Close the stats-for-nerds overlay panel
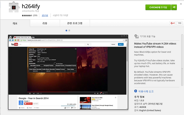 pos(76,49)
